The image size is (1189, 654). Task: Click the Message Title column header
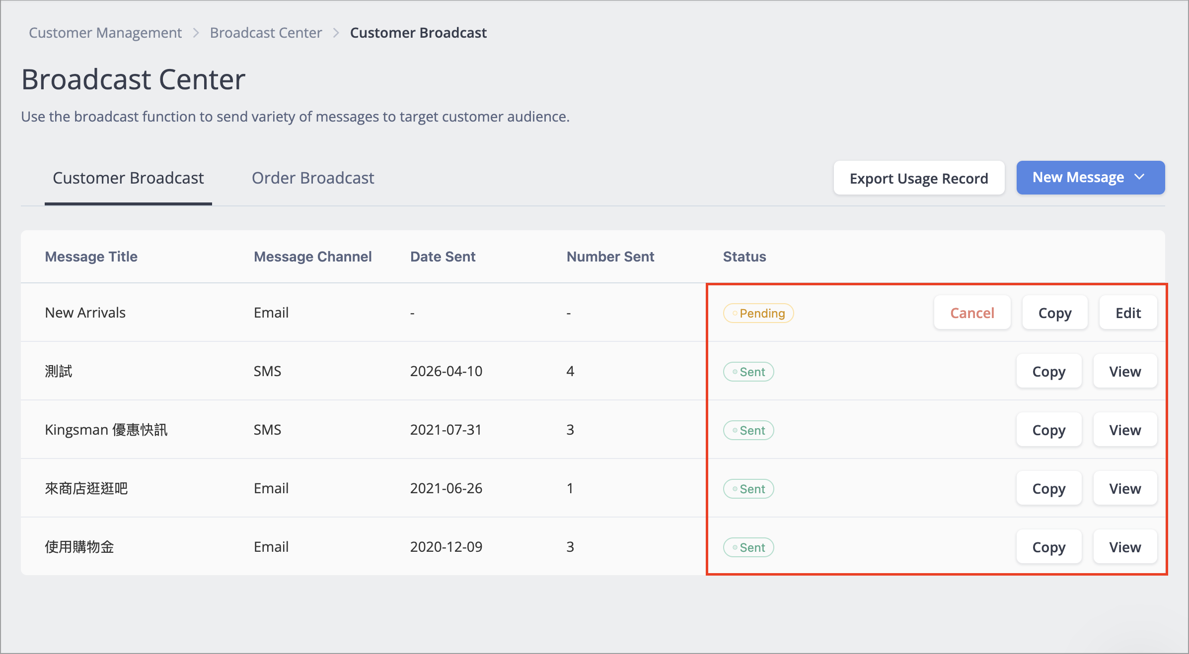pyautogui.click(x=91, y=257)
